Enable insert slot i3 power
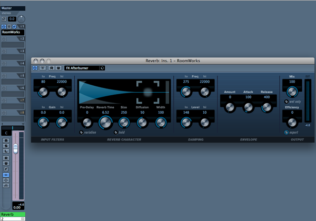Screen dimensions: 316x221 pyautogui.click(x=4, y=51)
